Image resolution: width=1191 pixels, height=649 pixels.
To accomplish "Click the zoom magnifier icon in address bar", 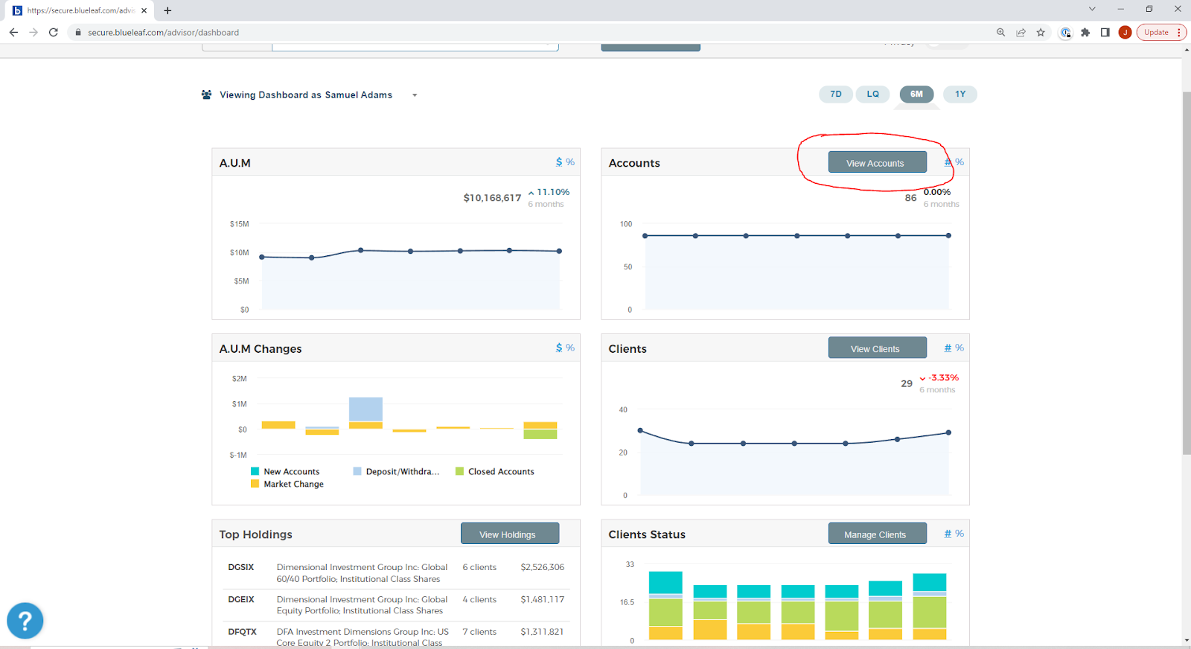I will pos(1000,33).
